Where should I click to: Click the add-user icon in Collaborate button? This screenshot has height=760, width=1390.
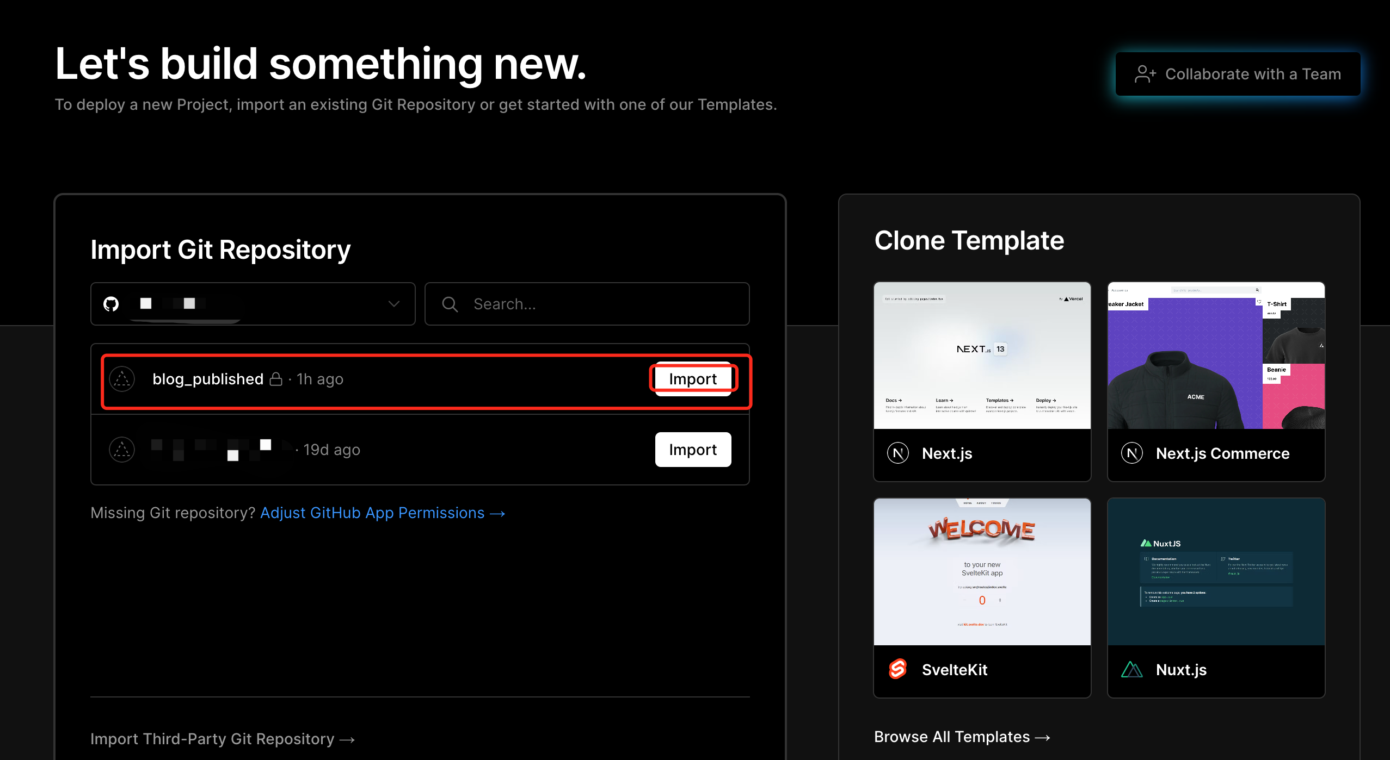[x=1145, y=74]
